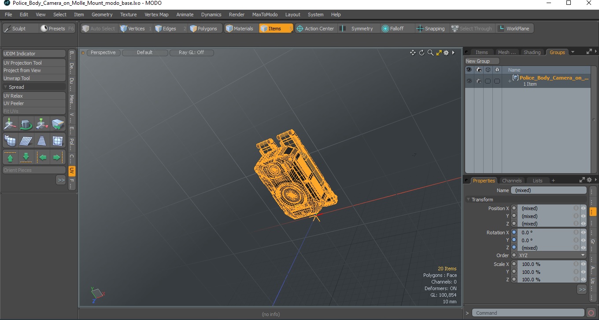Click the UV box with green arrow icon
This screenshot has width=599, height=320.
[58, 124]
